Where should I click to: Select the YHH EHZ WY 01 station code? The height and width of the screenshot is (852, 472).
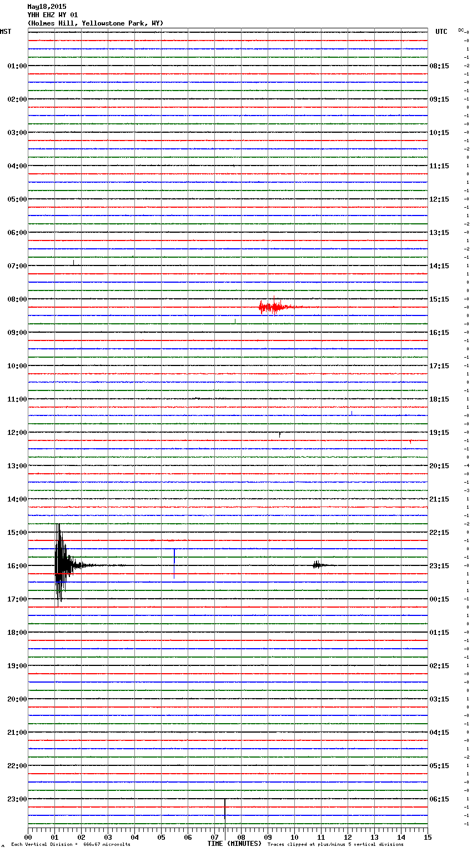(53, 15)
